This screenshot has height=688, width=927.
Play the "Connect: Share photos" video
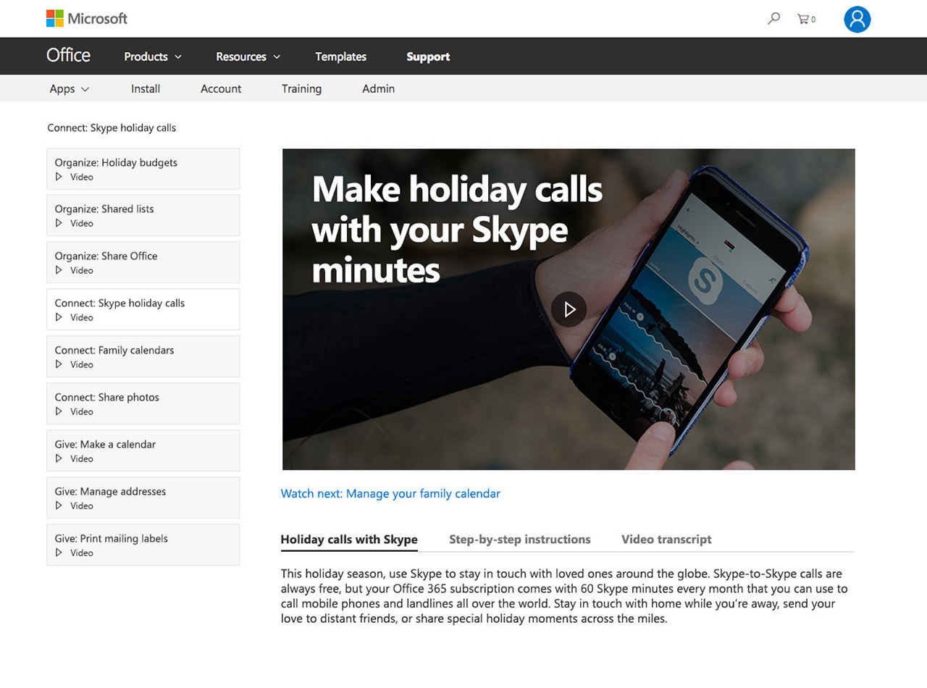click(143, 403)
